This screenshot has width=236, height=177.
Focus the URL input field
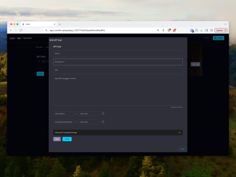pyautogui.click(x=118, y=70)
